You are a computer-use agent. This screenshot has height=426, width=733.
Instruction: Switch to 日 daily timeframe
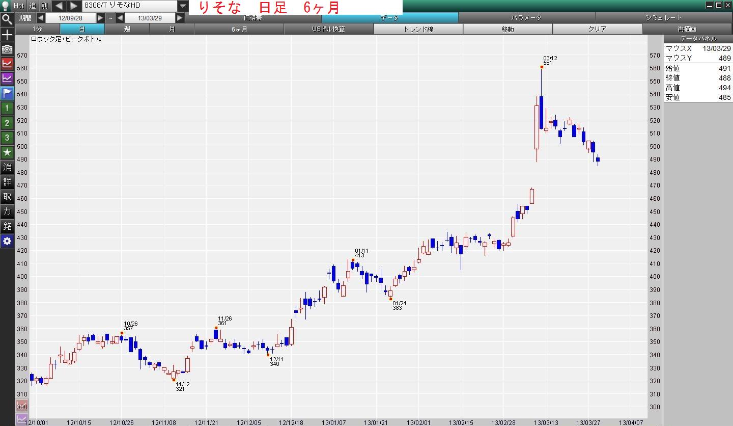[x=82, y=29]
